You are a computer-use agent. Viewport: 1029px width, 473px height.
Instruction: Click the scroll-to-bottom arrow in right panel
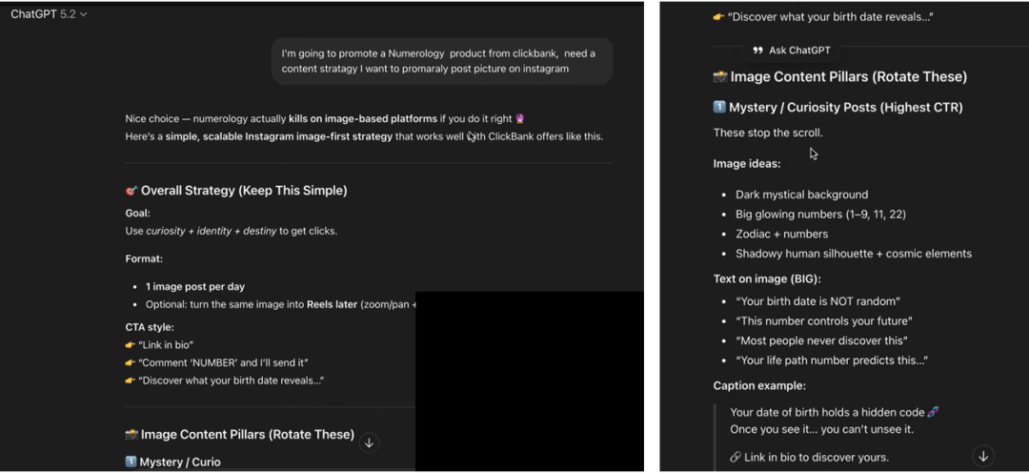983,456
